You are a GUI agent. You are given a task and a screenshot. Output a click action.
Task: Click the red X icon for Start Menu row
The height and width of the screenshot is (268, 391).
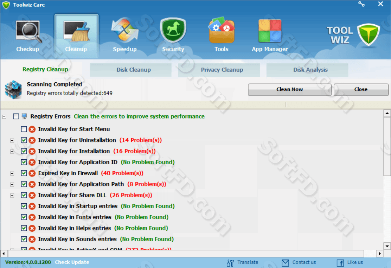[x=32, y=129]
